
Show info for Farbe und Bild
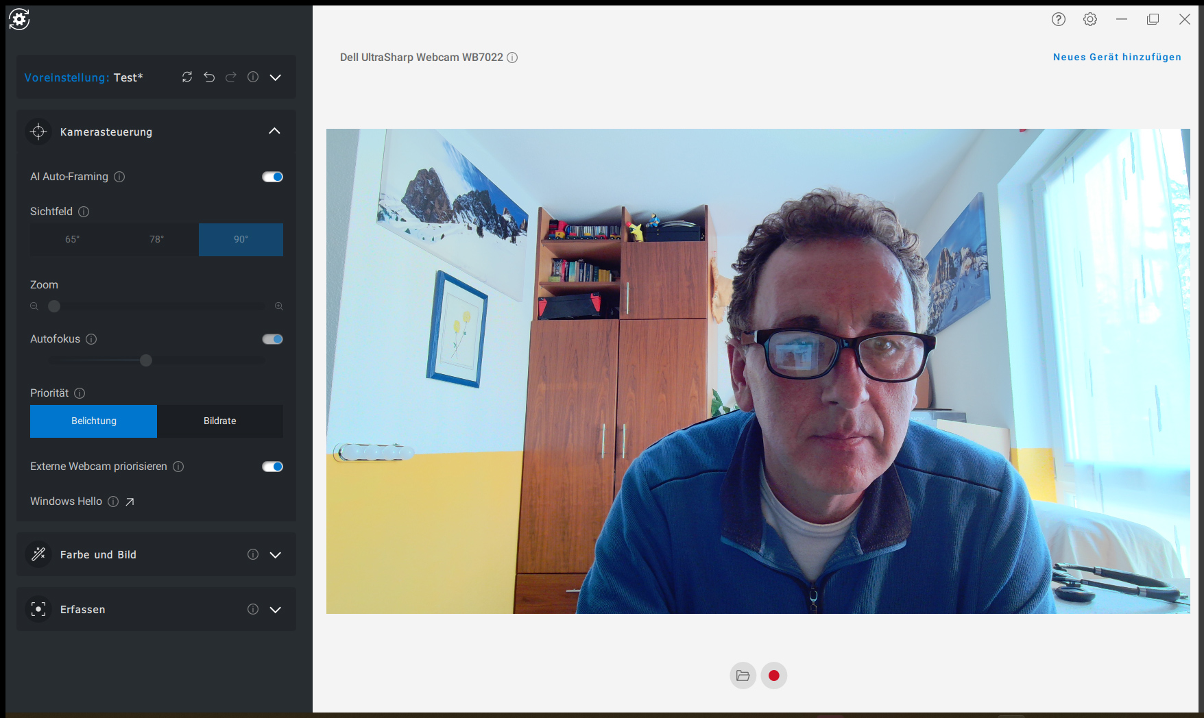tap(253, 554)
